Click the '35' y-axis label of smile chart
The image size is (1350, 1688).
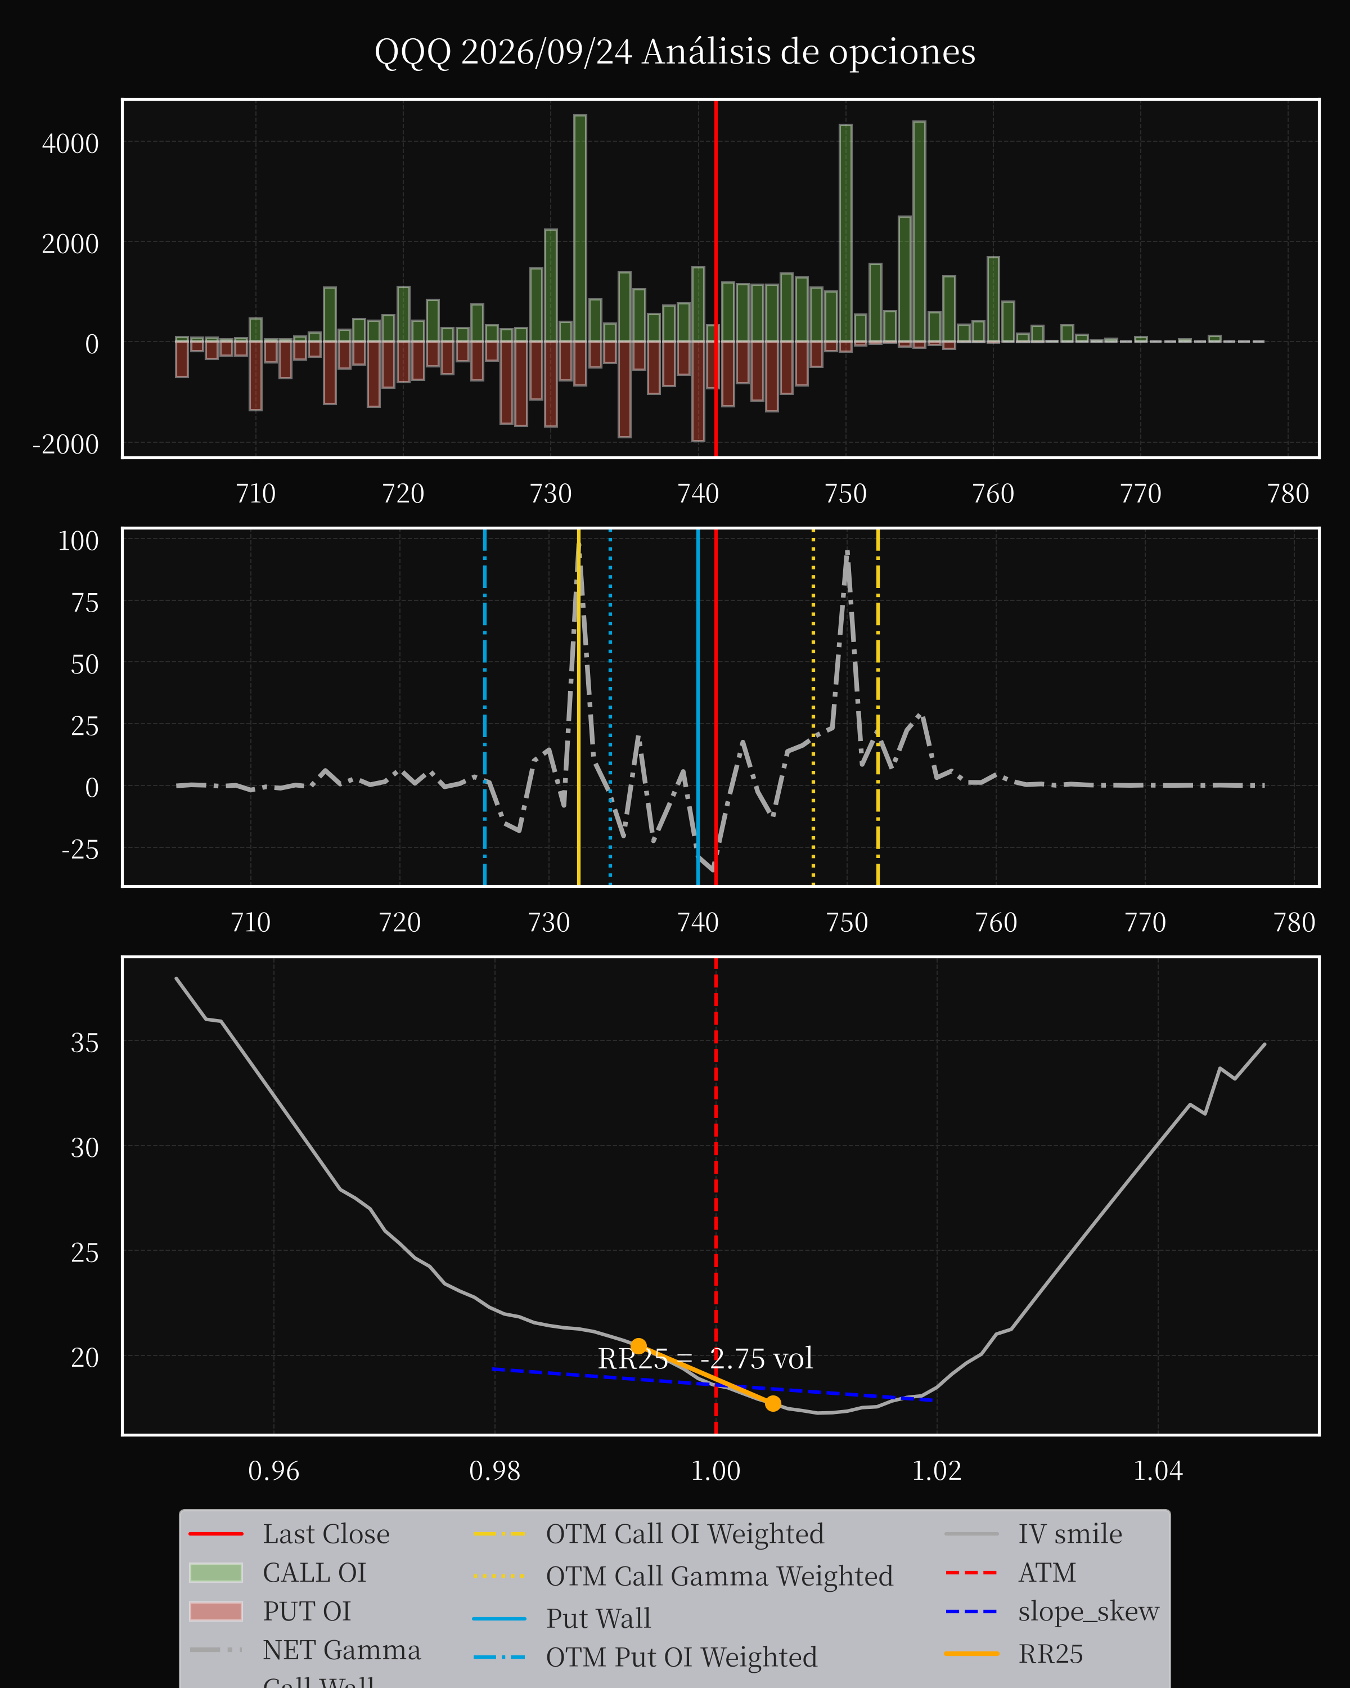click(x=84, y=1043)
